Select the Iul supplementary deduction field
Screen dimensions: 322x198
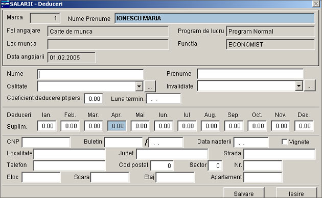pyautogui.click(x=187, y=126)
